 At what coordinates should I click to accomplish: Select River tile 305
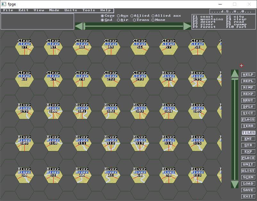tap(197, 111)
